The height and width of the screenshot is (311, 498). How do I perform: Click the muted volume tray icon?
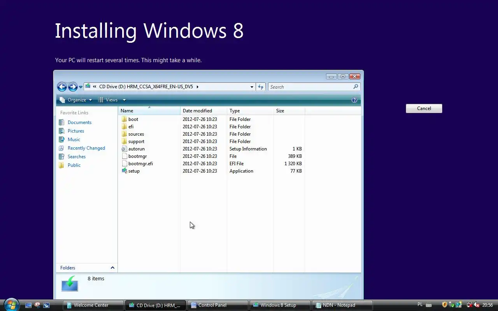click(477, 305)
